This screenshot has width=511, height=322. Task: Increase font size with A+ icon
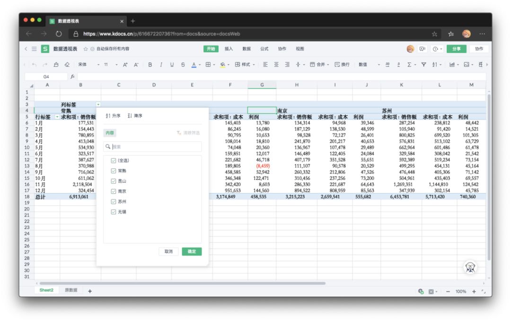(125, 65)
